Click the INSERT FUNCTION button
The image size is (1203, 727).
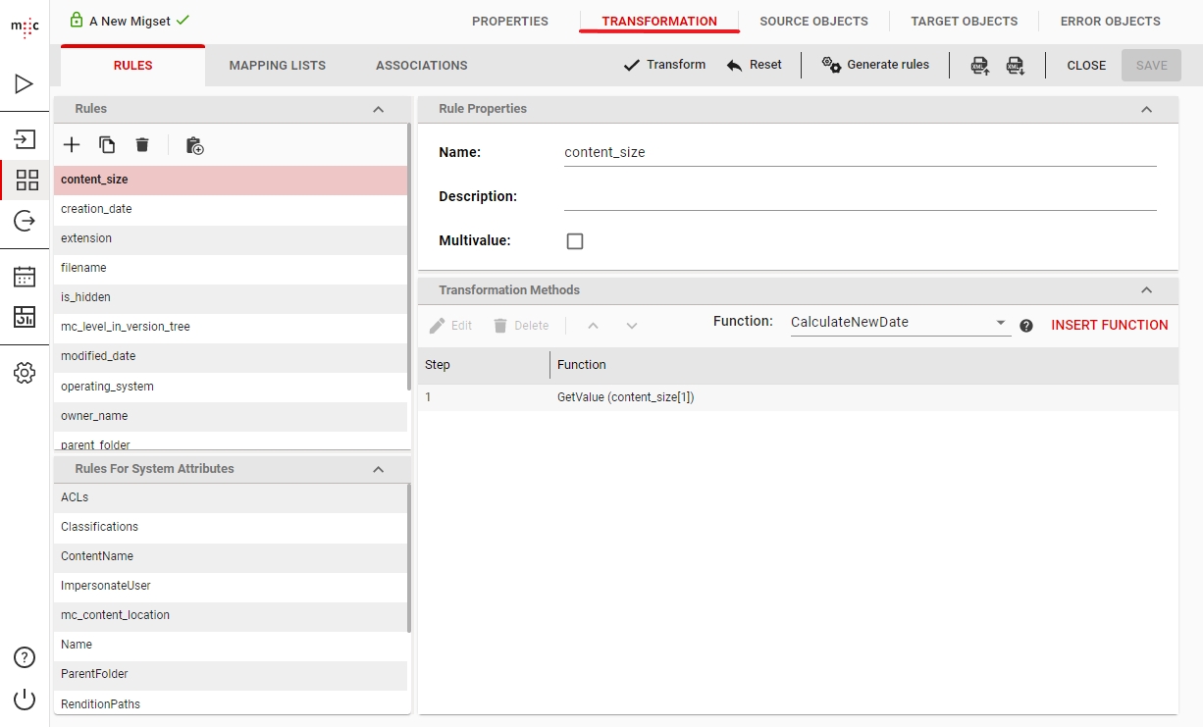coord(1109,325)
